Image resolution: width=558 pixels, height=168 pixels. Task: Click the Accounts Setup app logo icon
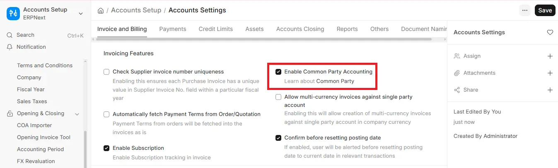13,13
